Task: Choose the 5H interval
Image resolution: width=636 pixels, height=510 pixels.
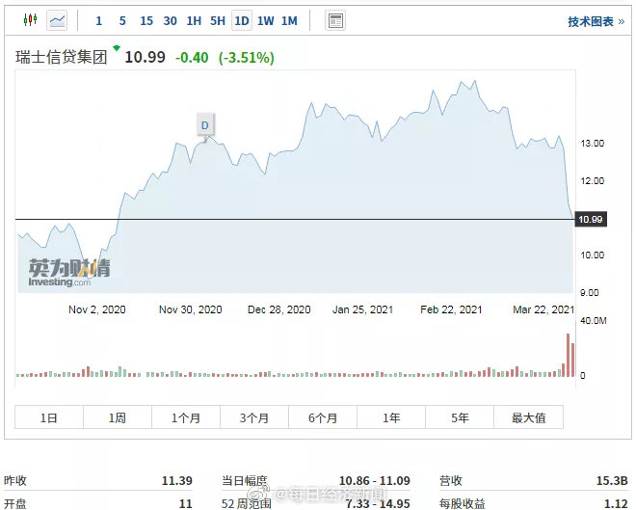Action: 218,20
